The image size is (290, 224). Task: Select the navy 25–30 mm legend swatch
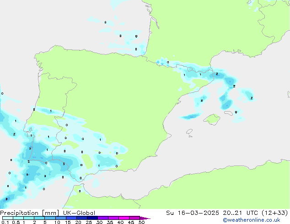92,218
